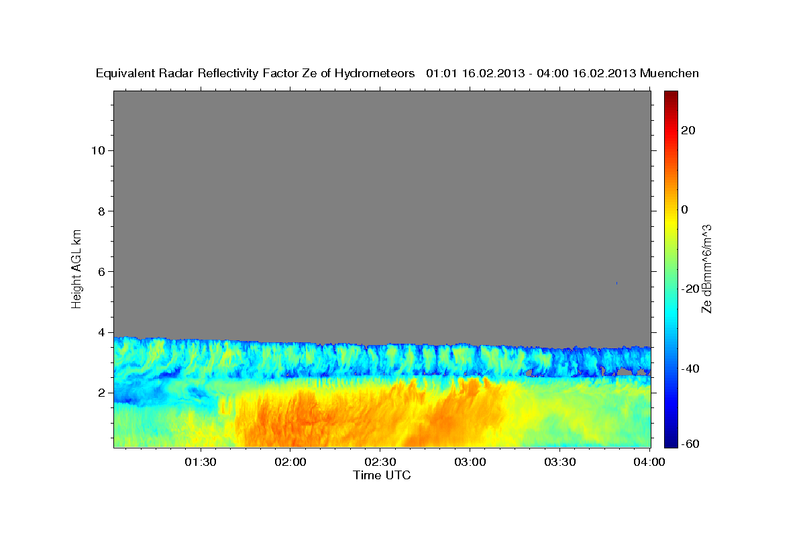Click the height tick label 4
The width and height of the screenshot is (805, 537).
click(101, 332)
